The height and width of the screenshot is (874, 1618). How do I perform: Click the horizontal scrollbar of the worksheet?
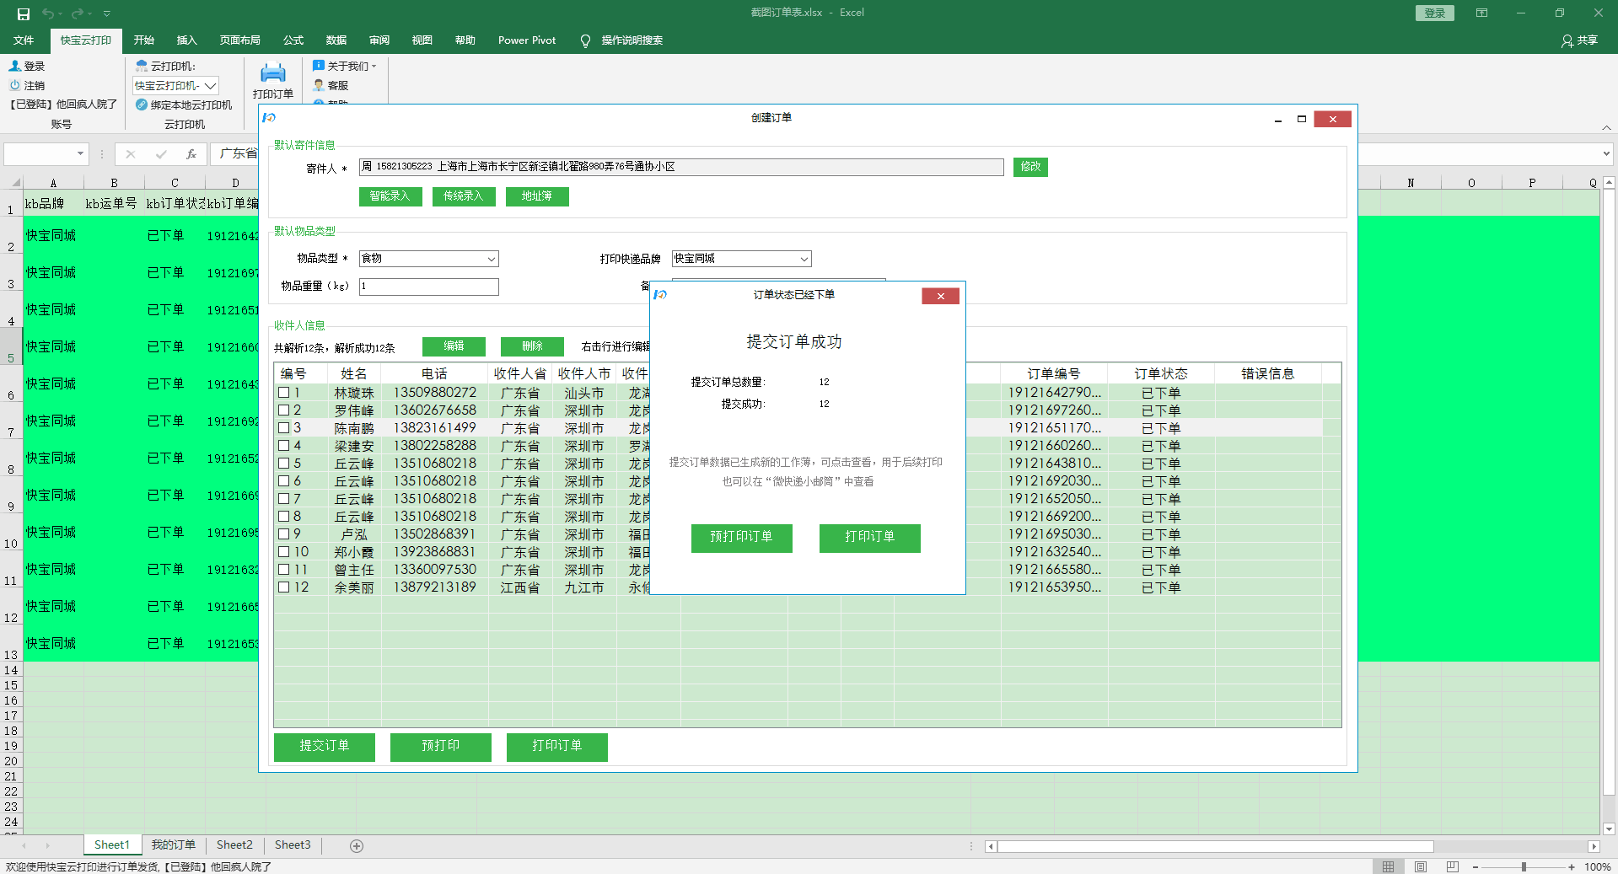(x=1214, y=846)
